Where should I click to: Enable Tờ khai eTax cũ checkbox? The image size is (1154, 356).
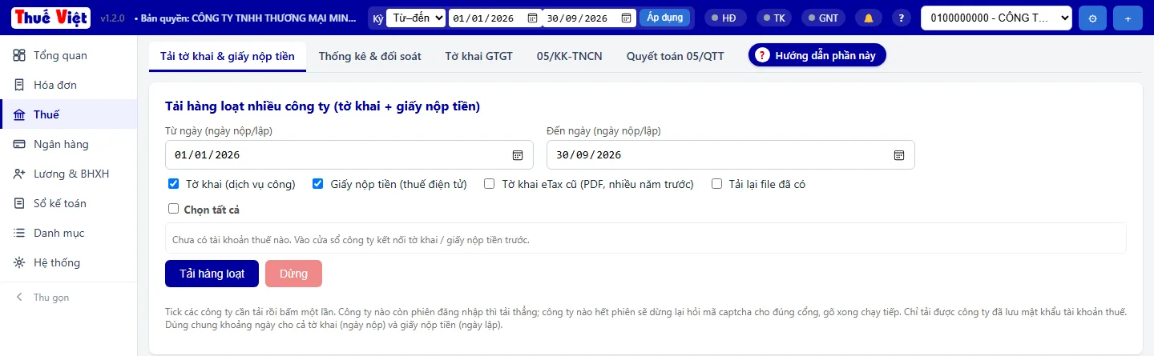click(489, 184)
